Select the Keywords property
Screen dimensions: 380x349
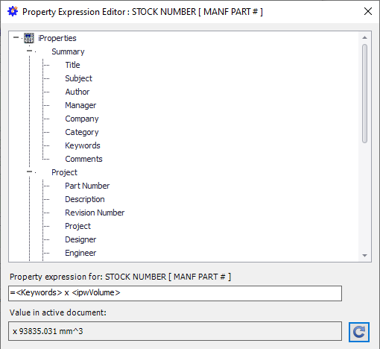[x=83, y=145]
